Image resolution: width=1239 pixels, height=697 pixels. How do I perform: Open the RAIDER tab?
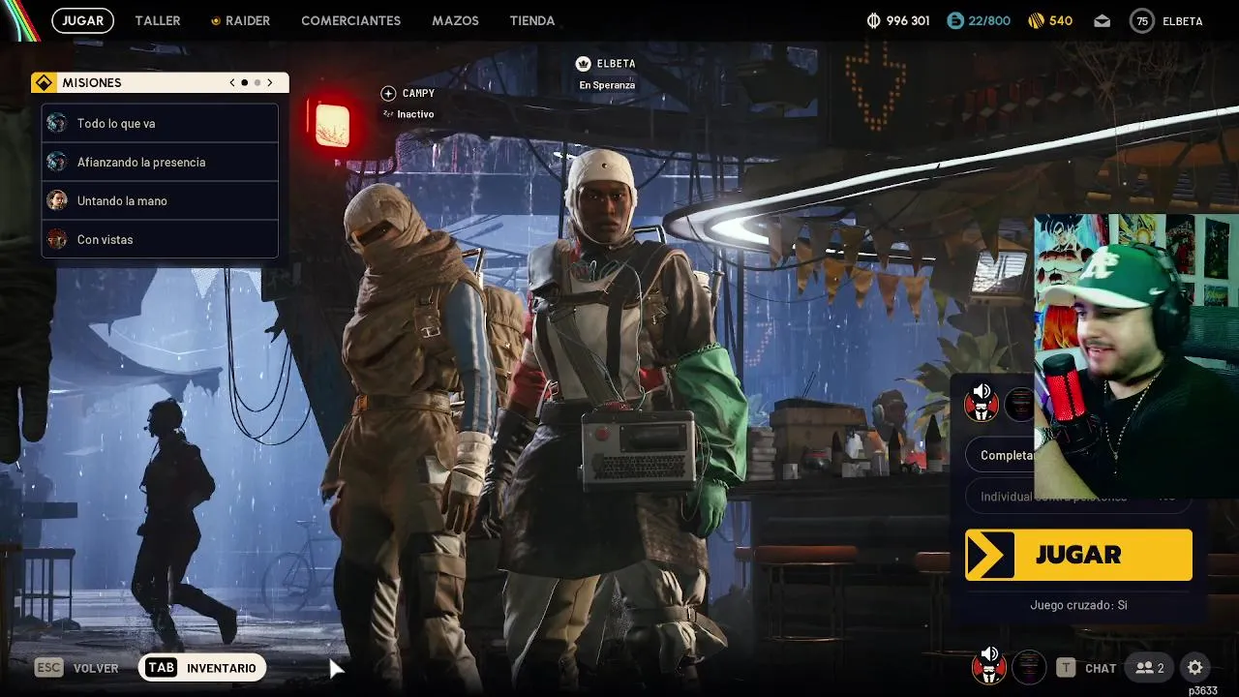[240, 20]
